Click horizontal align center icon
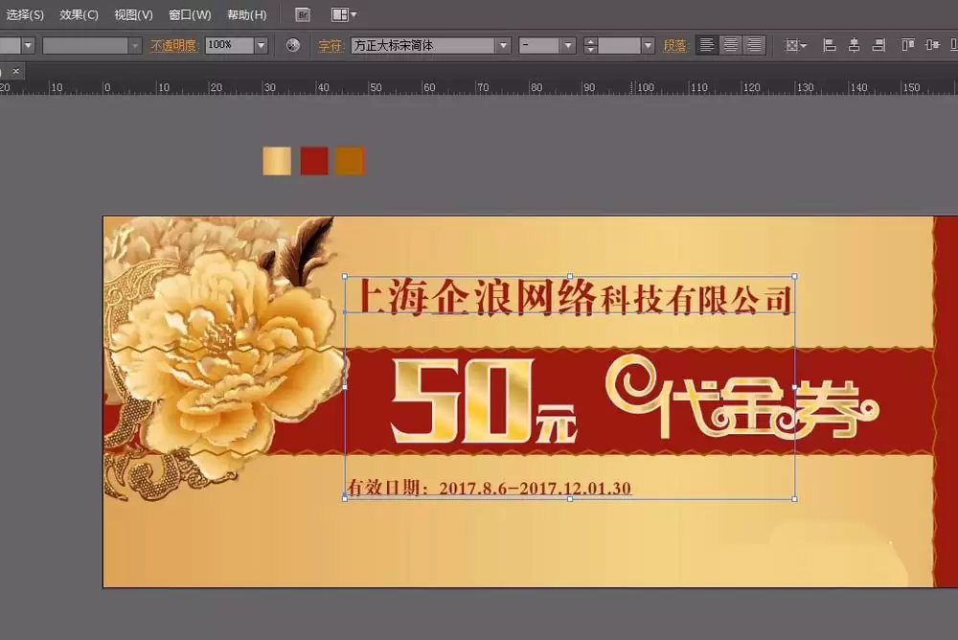The image size is (958, 640). click(855, 45)
